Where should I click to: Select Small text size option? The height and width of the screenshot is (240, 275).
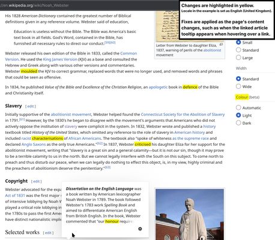[x=238, y=42]
